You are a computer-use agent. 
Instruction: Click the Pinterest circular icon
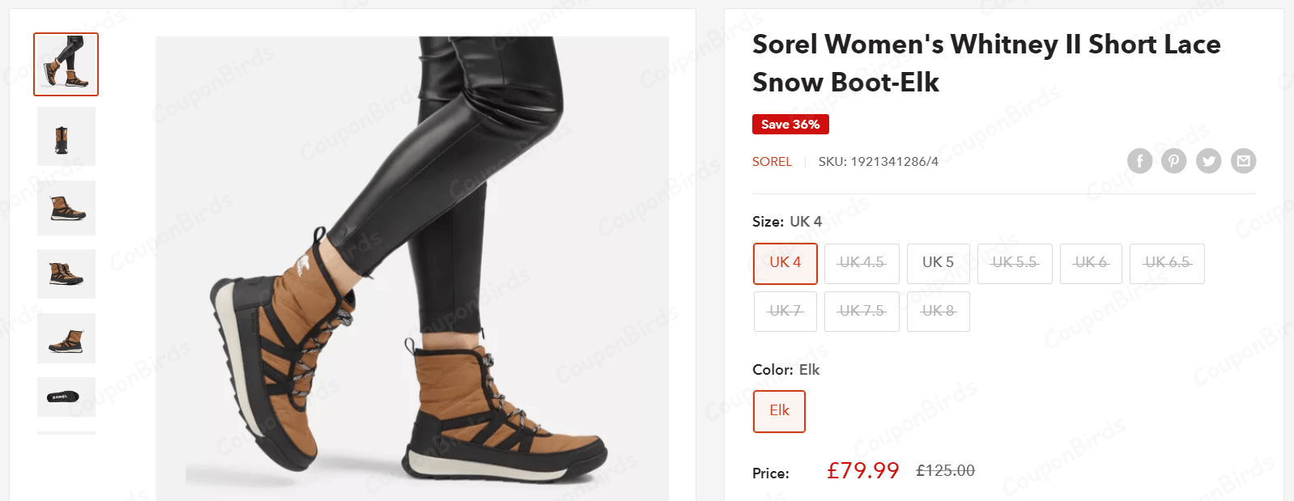click(x=1174, y=161)
